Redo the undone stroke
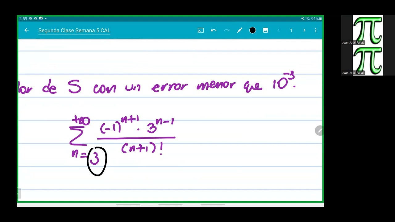The image size is (395, 222). click(x=227, y=30)
